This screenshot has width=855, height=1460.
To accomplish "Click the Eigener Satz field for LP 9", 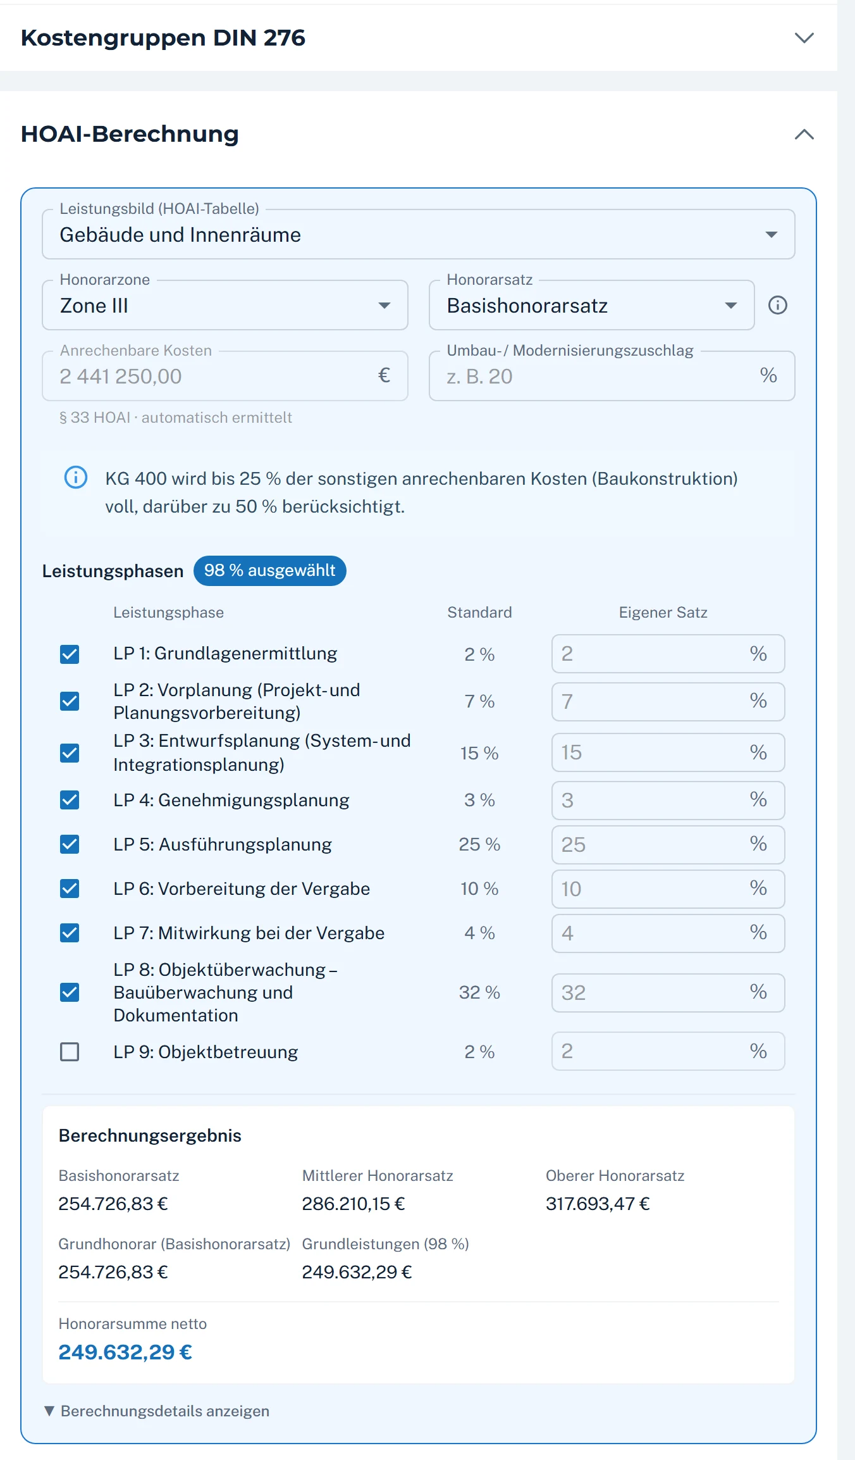I will (668, 1051).
